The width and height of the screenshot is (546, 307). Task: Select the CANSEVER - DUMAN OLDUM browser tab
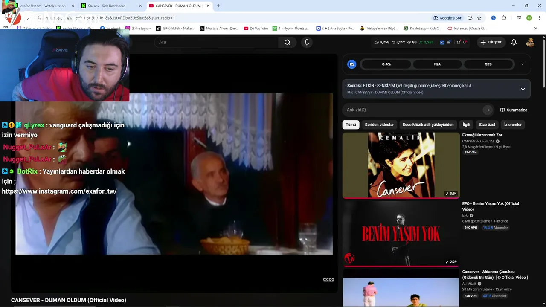(180, 6)
